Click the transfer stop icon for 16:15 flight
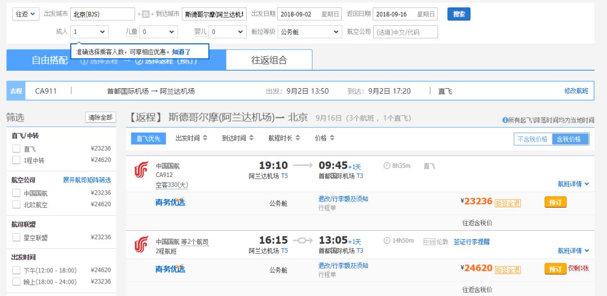The height and width of the screenshot is (296, 607). (x=303, y=240)
